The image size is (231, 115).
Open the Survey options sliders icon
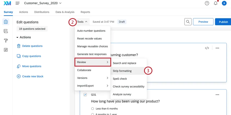[6, 50]
